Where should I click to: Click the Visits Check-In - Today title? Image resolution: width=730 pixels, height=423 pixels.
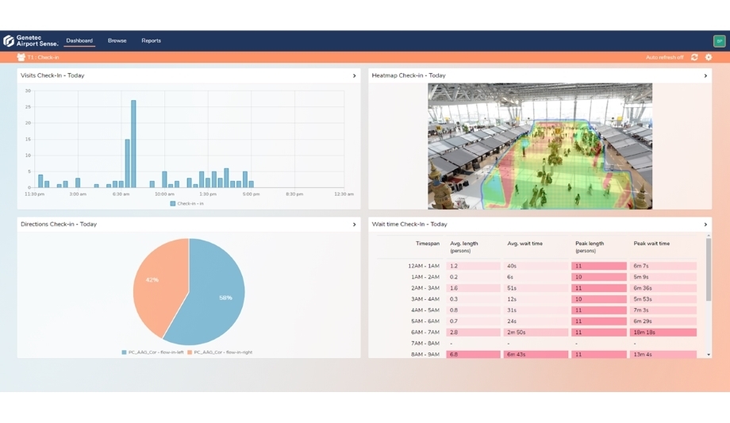52,75
